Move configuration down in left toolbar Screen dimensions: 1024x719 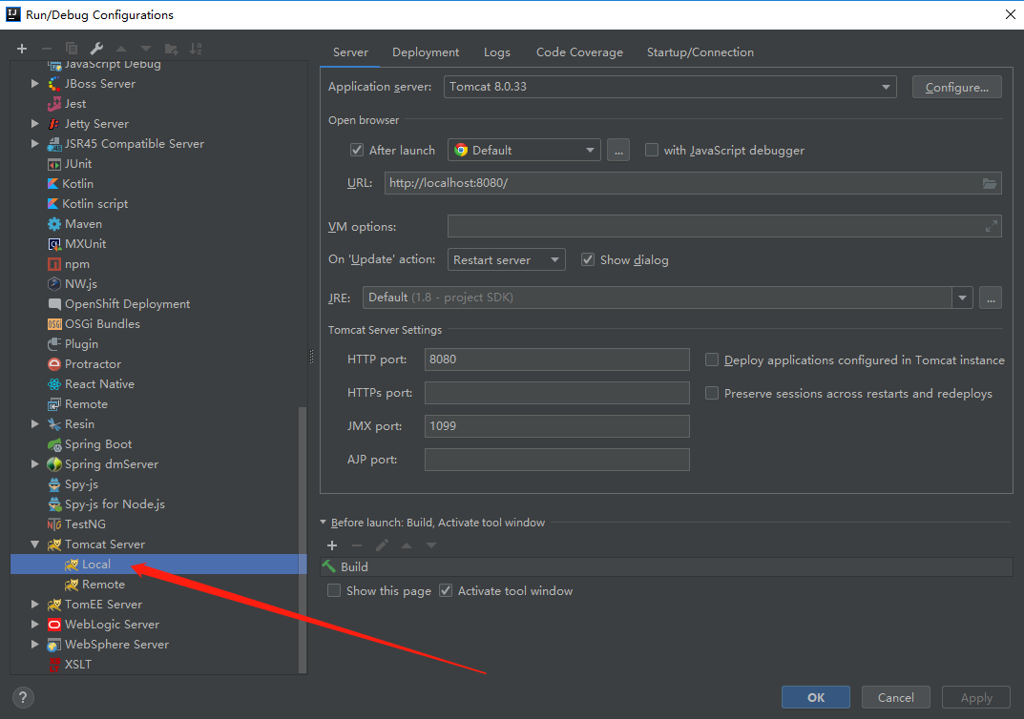(x=146, y=49)
